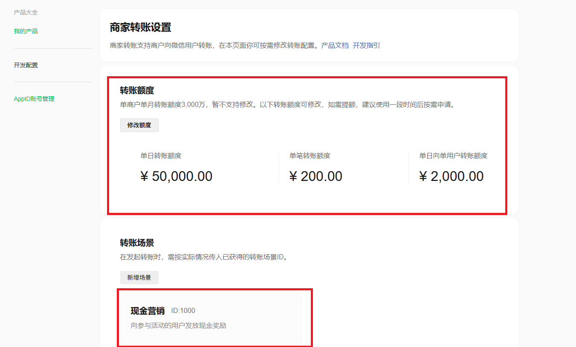Click the 新增场景 button
The image size is (576, 347).
139,278
